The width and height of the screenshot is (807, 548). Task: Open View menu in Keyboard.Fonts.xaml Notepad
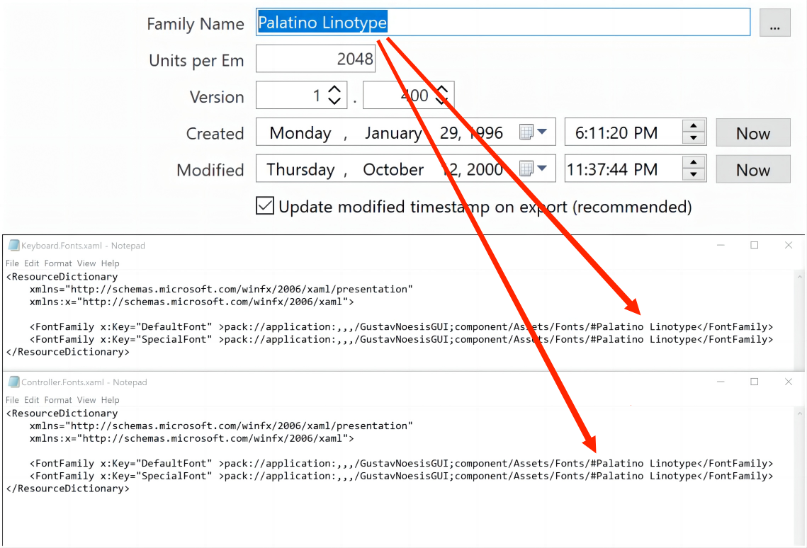coord(86,263)
